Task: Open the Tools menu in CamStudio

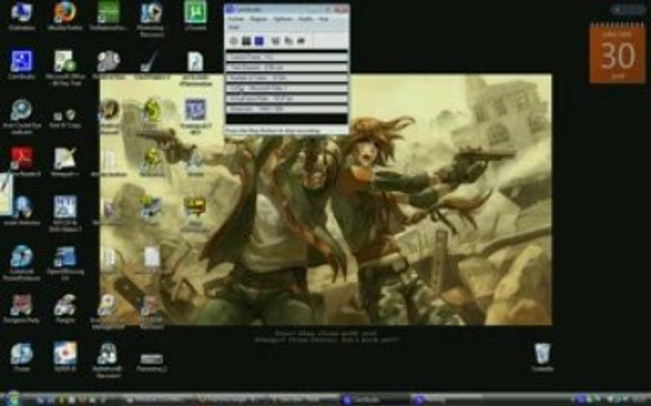Action: coord(306,19)
